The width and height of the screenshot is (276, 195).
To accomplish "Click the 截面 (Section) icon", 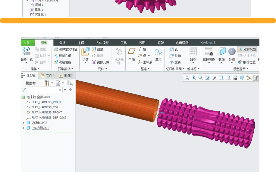I will click(221, 52).
